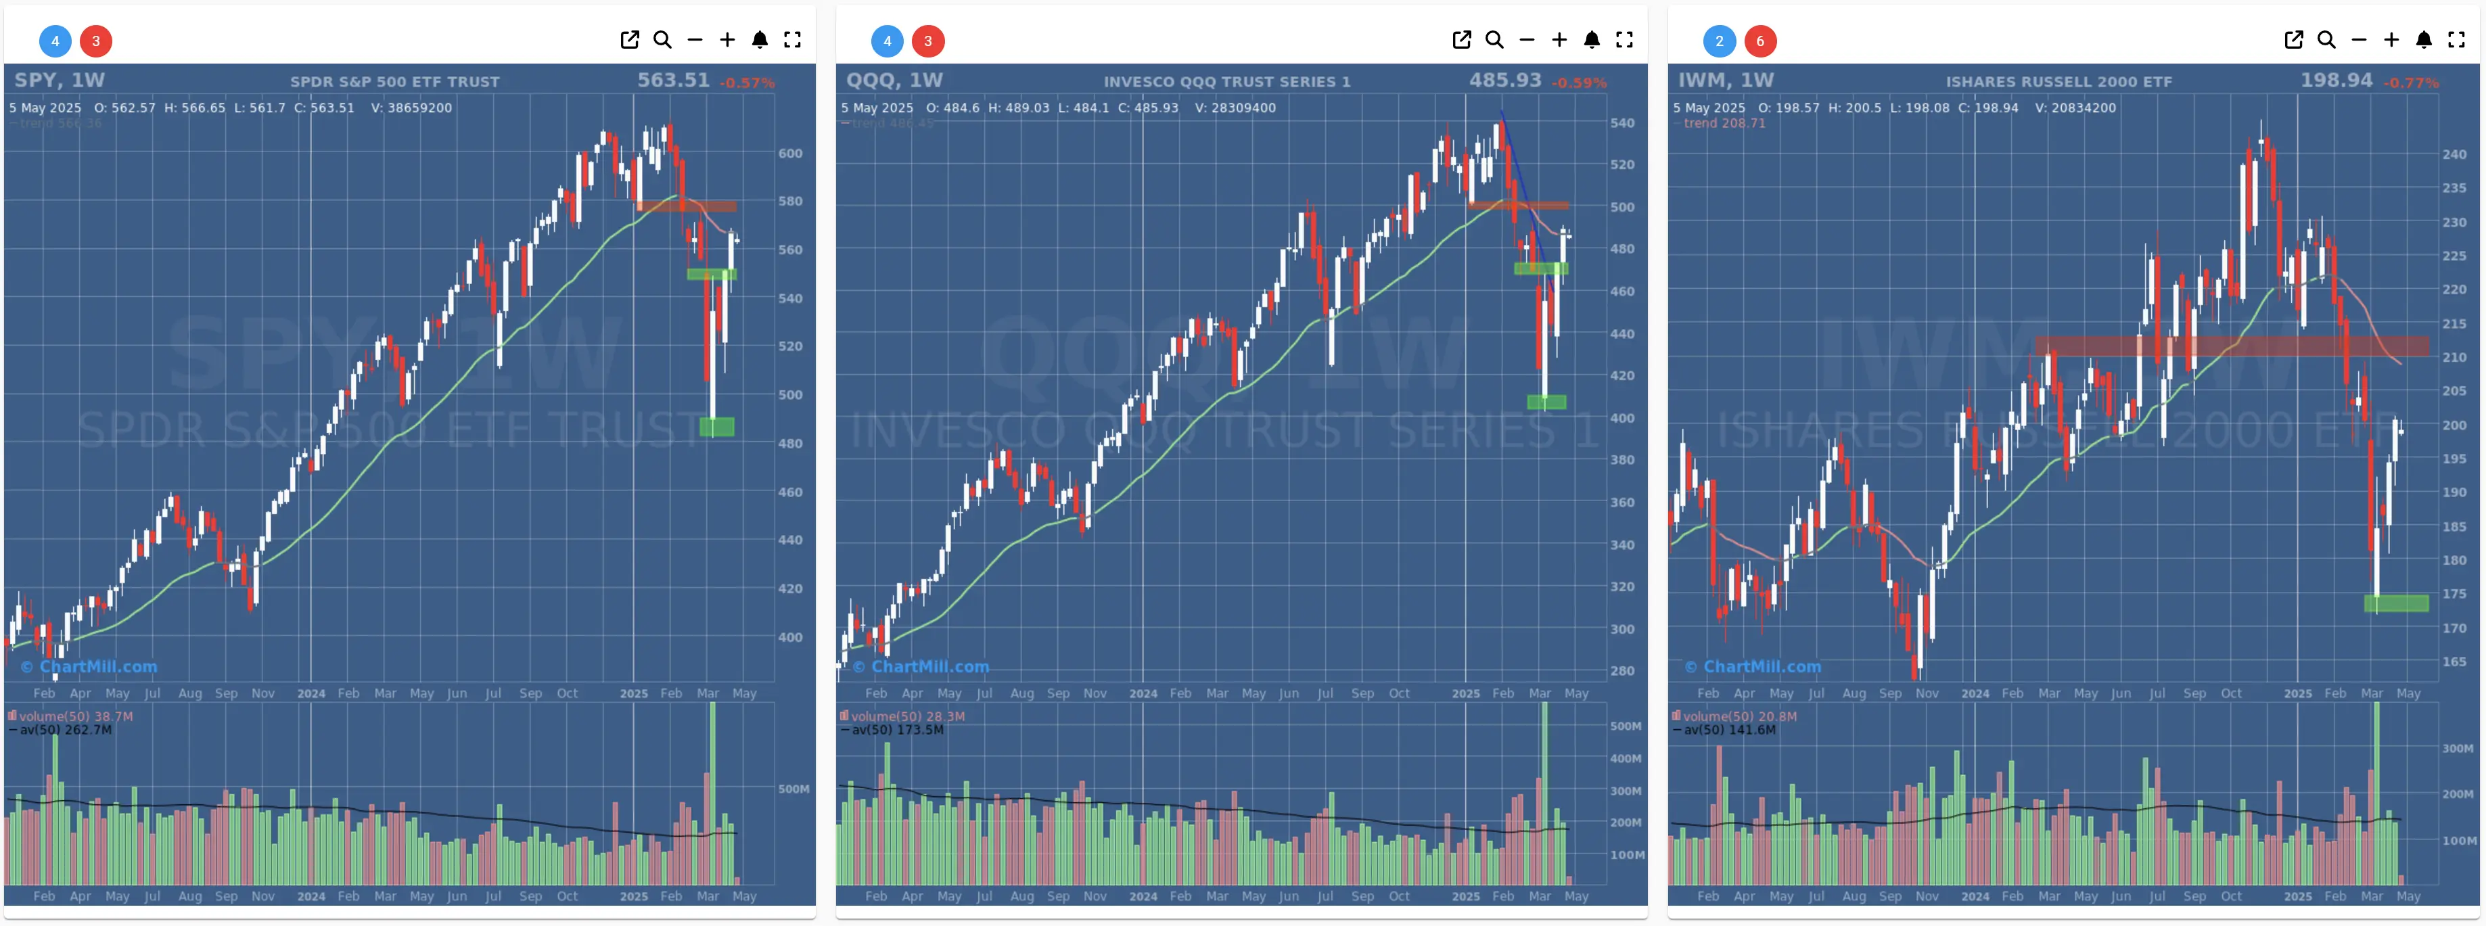
Task: Click IWM av(50) 141.6M legend
Action: pyautogui.click(x=1724, y=731)
